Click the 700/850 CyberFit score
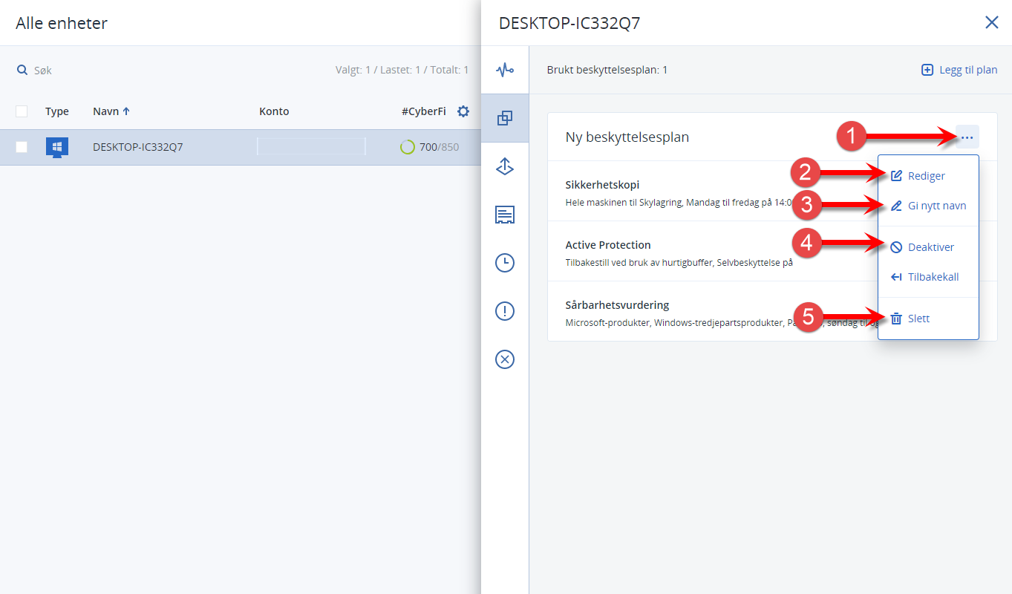This screenshot has width=1012, height=594. pos(439,147)
